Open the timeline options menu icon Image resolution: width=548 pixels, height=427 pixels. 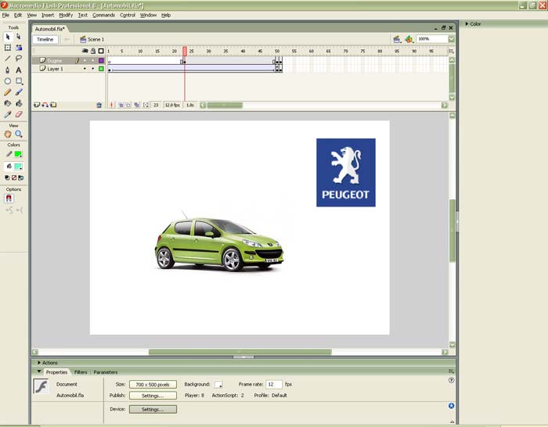click(x=451, y=51)
